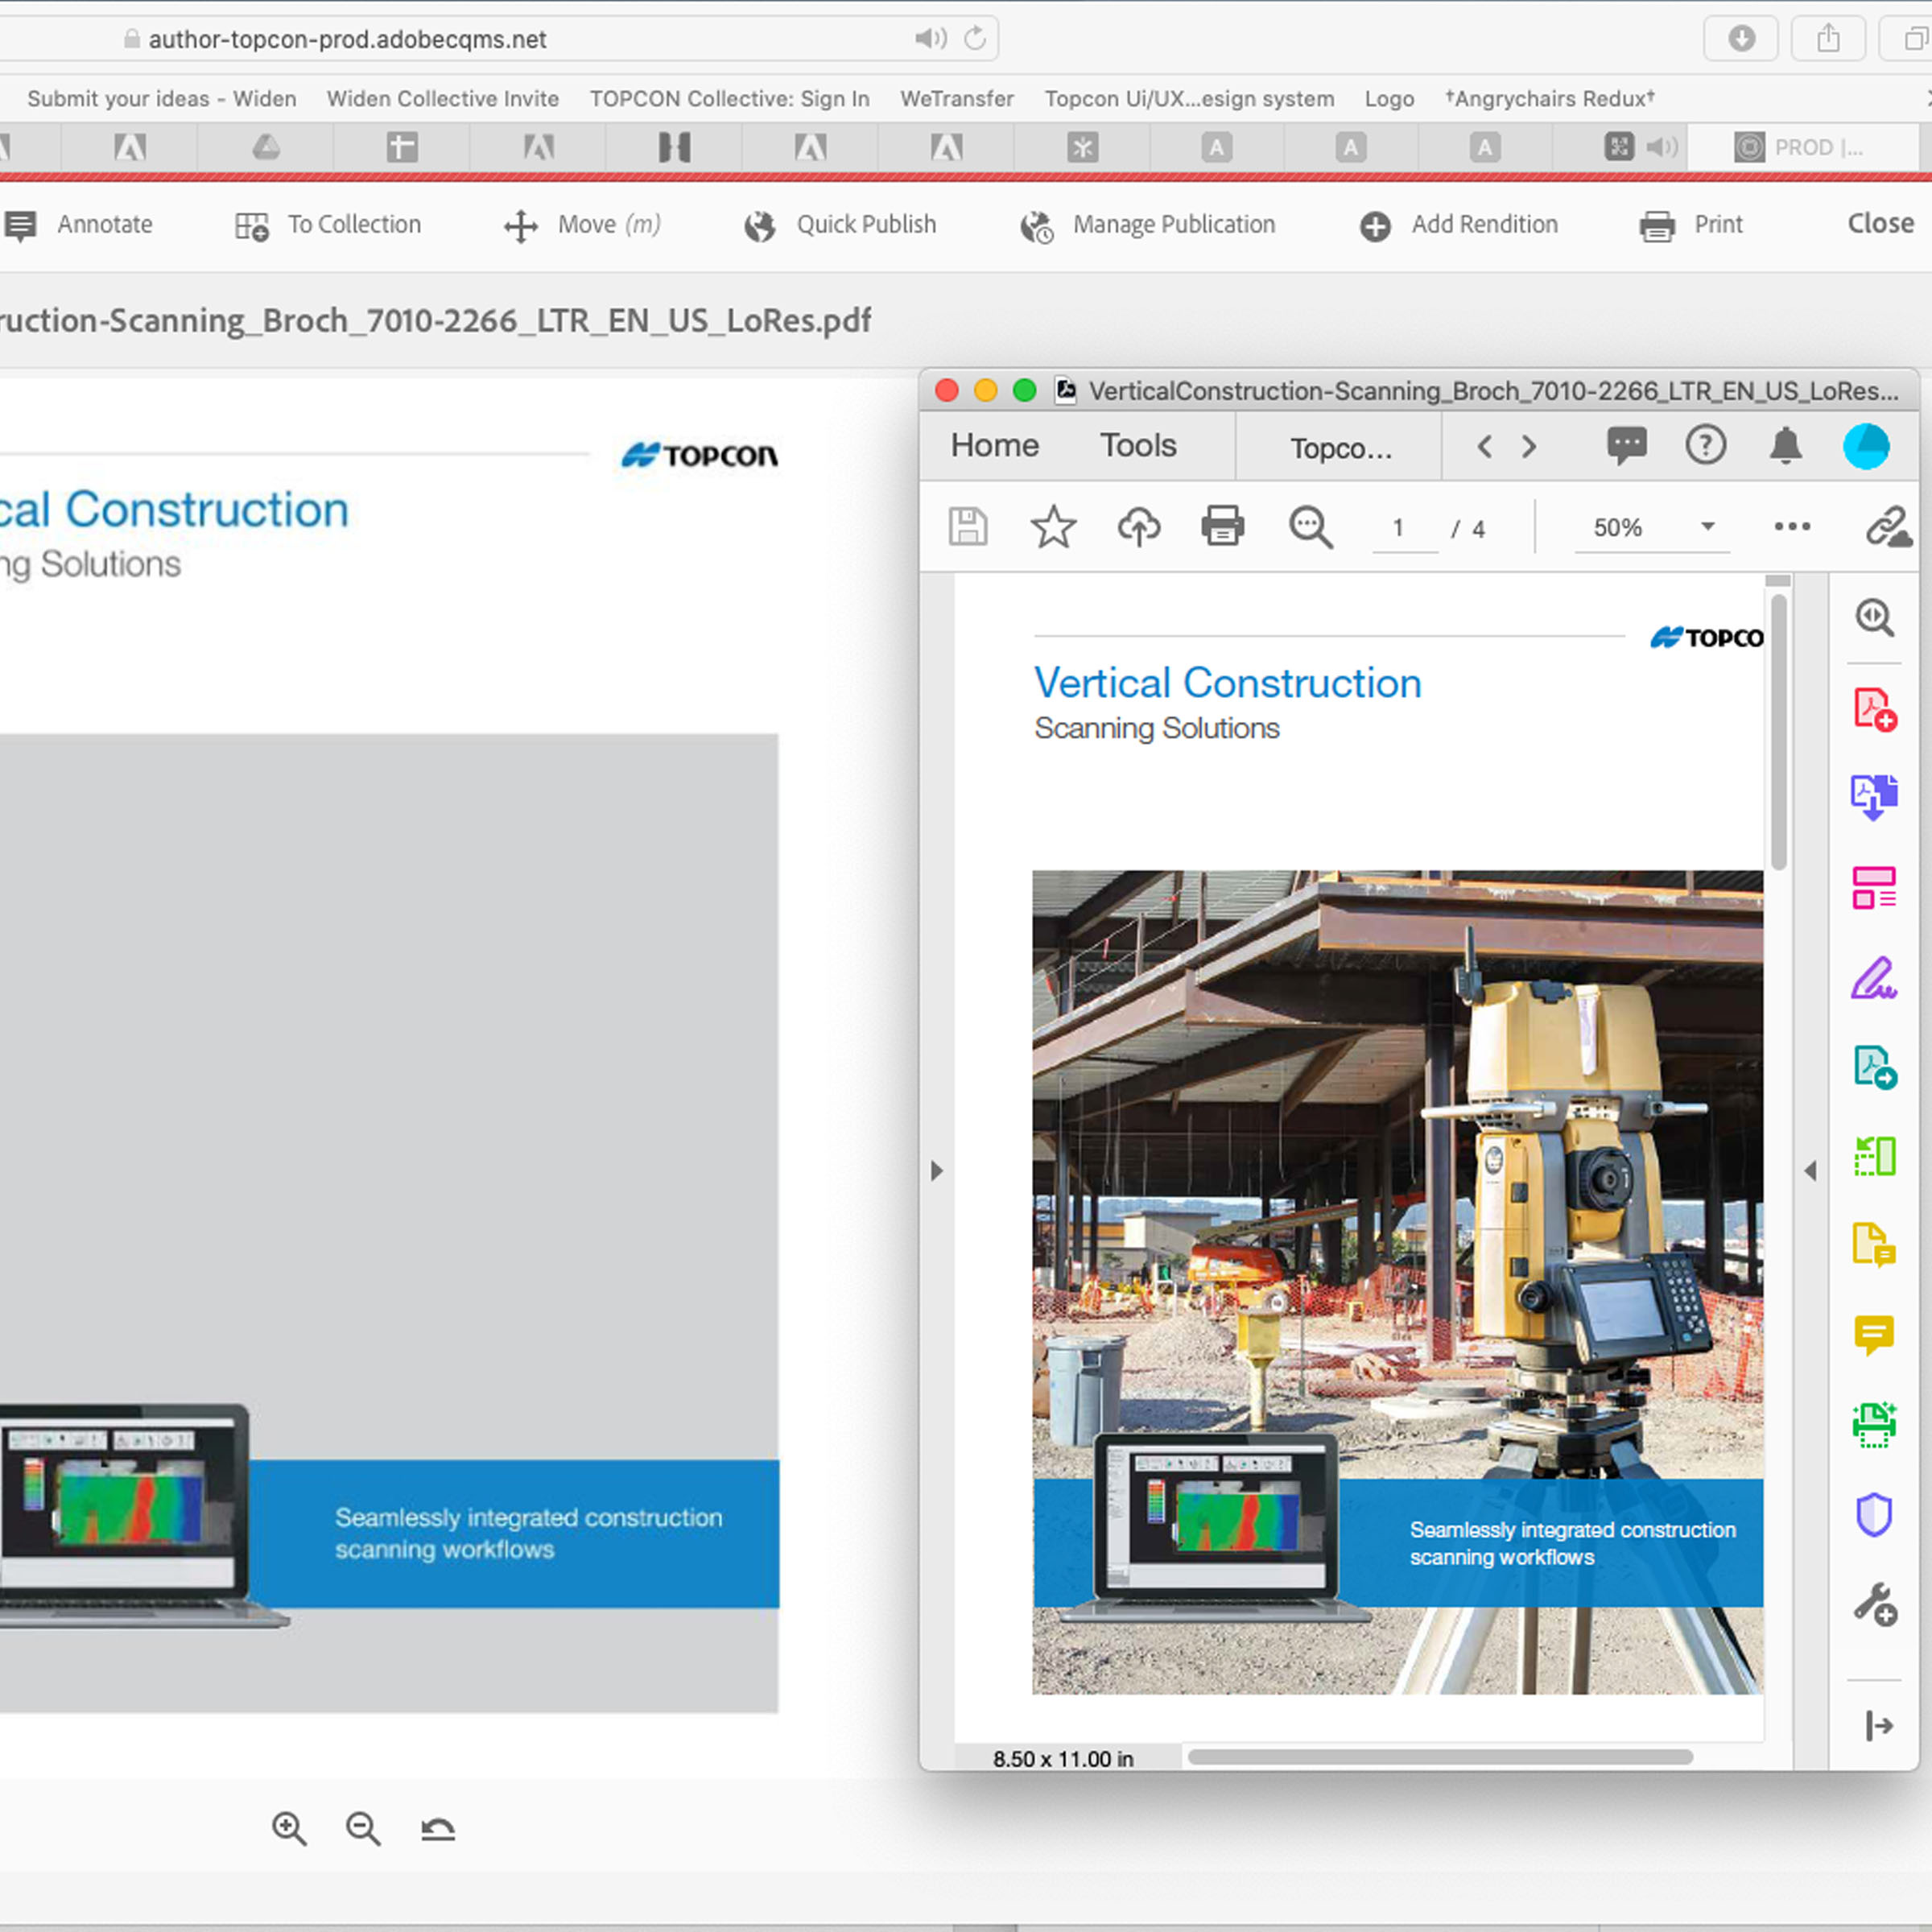Share a link to the PDF

[1888, 527]
